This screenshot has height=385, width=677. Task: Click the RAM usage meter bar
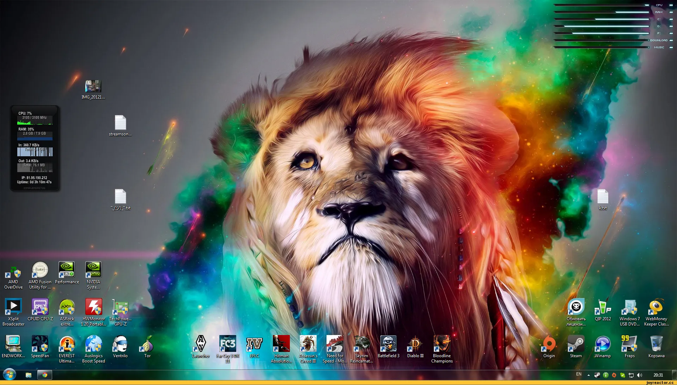pyautogui.click(x=602, y=12)
